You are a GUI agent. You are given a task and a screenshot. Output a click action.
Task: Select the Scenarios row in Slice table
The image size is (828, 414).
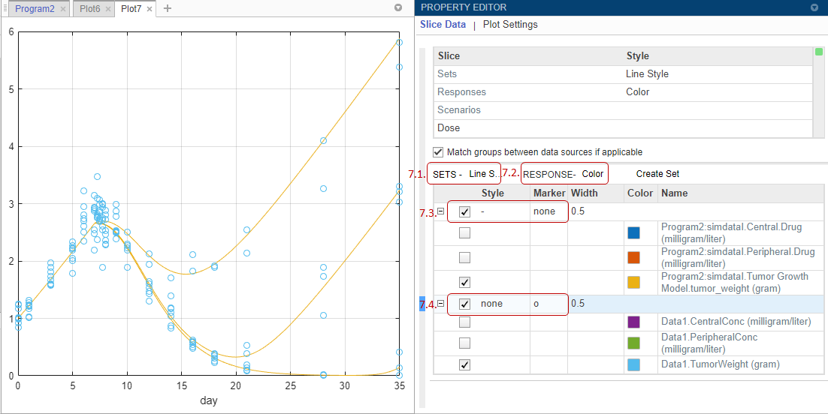tap(622, 110)
